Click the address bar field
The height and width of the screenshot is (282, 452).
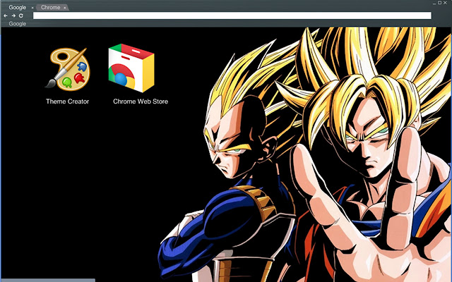(232, 16)
